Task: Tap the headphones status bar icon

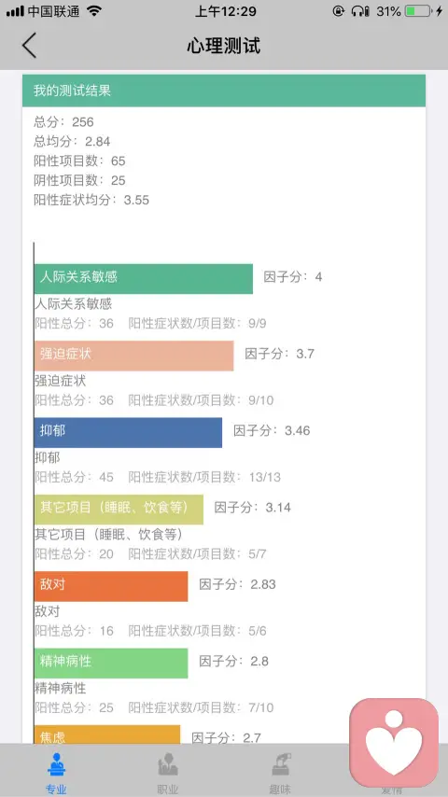Action: (360, 10)
